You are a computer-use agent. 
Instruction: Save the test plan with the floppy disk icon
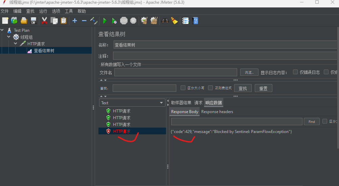coord(33,21)
